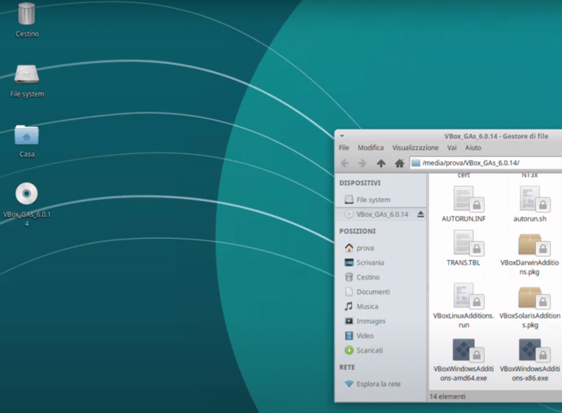Open the Visualizzazione menu
562x413 pixels.
tap(415, 148)
